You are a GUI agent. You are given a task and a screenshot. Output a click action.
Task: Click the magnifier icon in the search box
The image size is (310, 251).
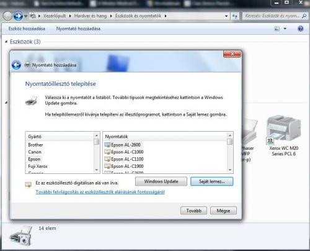[304, 16]
